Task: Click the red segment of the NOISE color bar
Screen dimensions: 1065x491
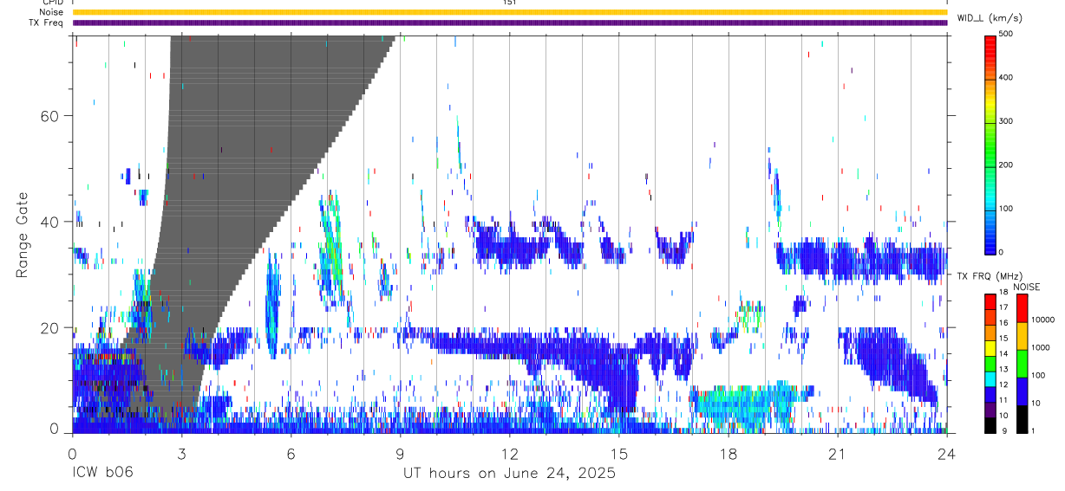Action: point(1022,307)
